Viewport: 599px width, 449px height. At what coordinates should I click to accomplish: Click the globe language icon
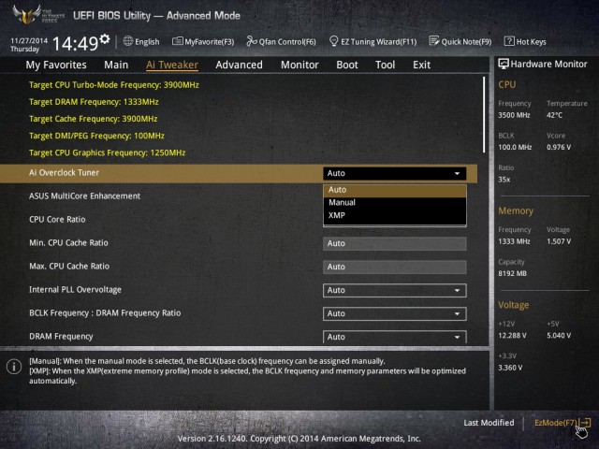pos(128,41)
